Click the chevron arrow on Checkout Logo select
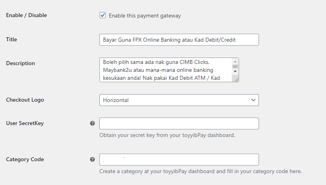326x185 pixels. coord(253,100)
